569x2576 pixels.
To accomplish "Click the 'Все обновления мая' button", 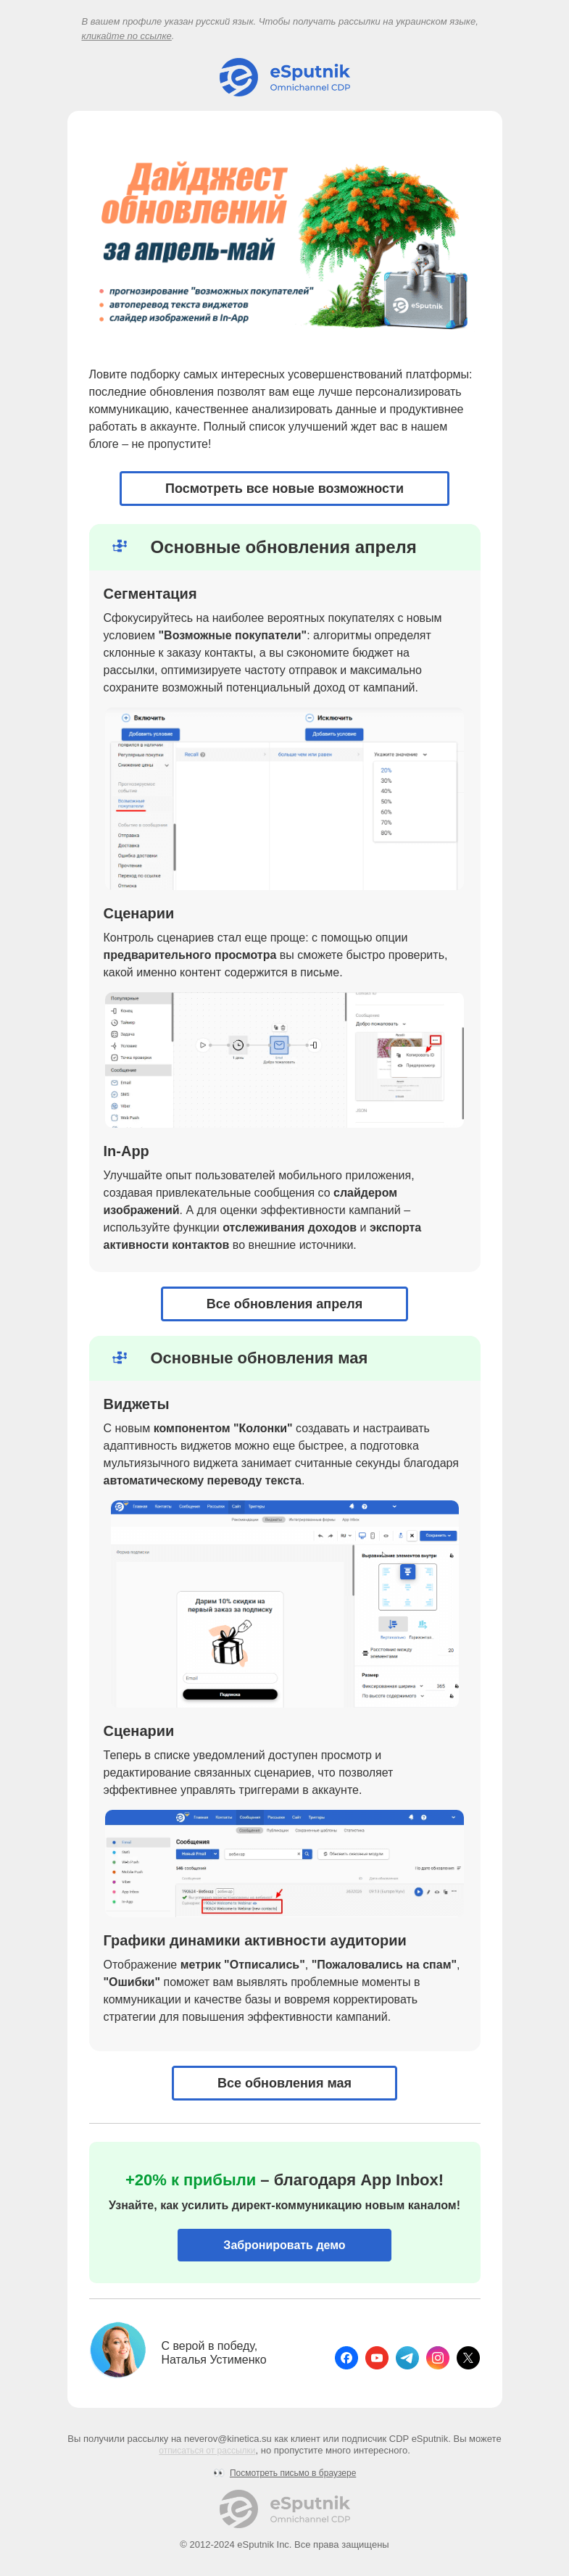I will pos(284,2082).
